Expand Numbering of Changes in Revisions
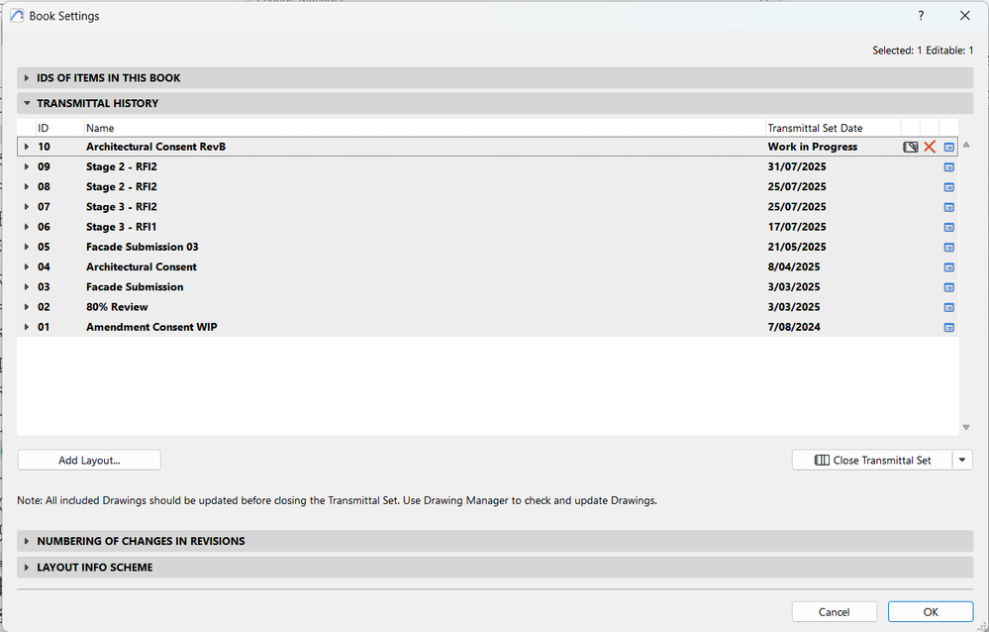This screenshot has width=989, height=632. pyautogui.click(x=27, y=542)
